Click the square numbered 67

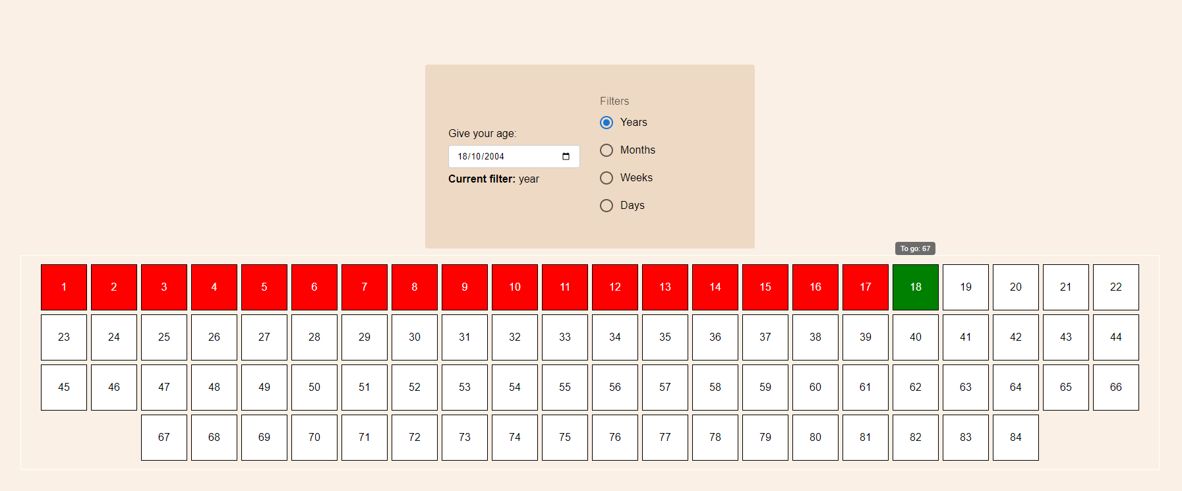[163, 437]
